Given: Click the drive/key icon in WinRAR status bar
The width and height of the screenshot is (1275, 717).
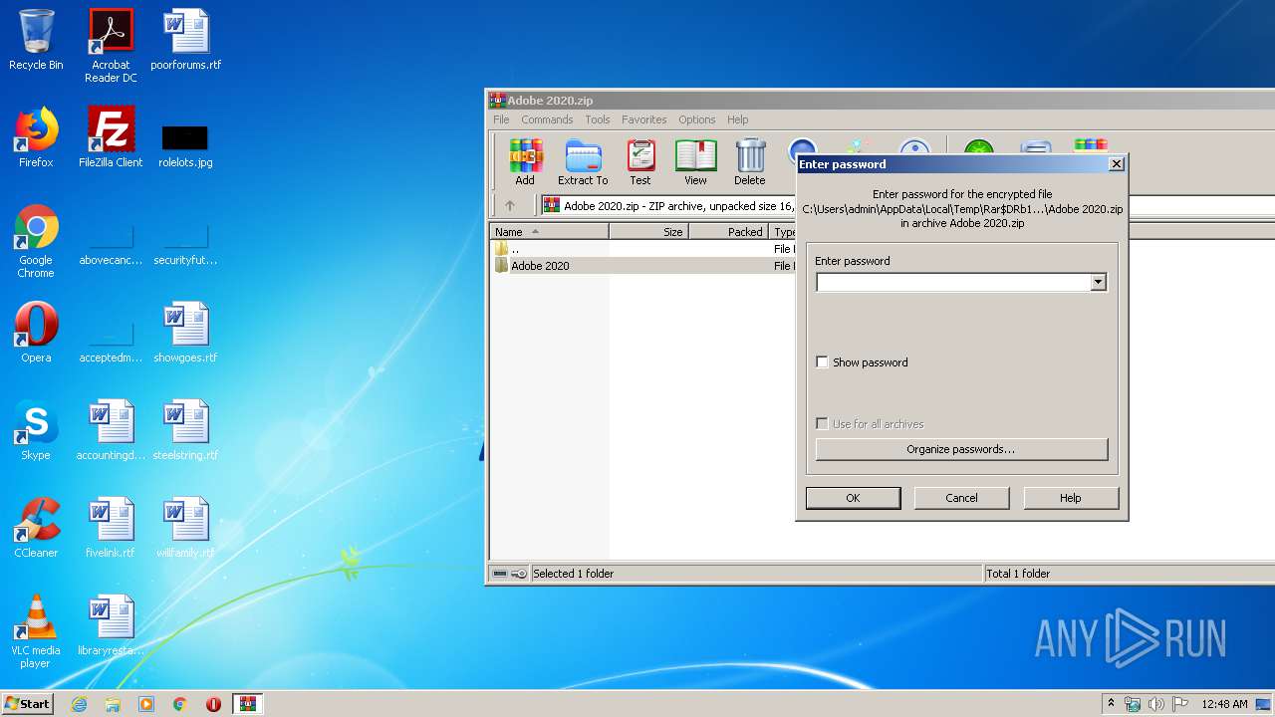Looking at the screenshot, I should pos(510,574).
